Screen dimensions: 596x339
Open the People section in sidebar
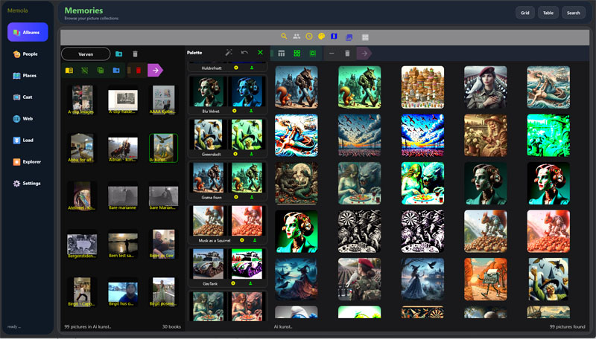pos(28,54)
